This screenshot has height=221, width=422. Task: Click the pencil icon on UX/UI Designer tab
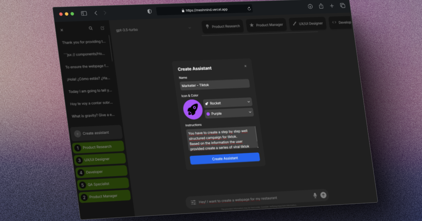(294, 24)
